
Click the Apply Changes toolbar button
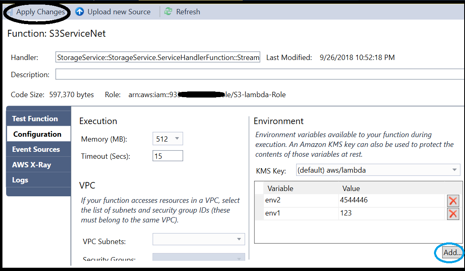(x=40, y=12)
